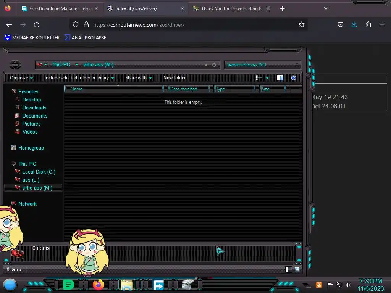Screen dimensions: 391x293
Task: Click the New folder button
Action: (174, 78)
